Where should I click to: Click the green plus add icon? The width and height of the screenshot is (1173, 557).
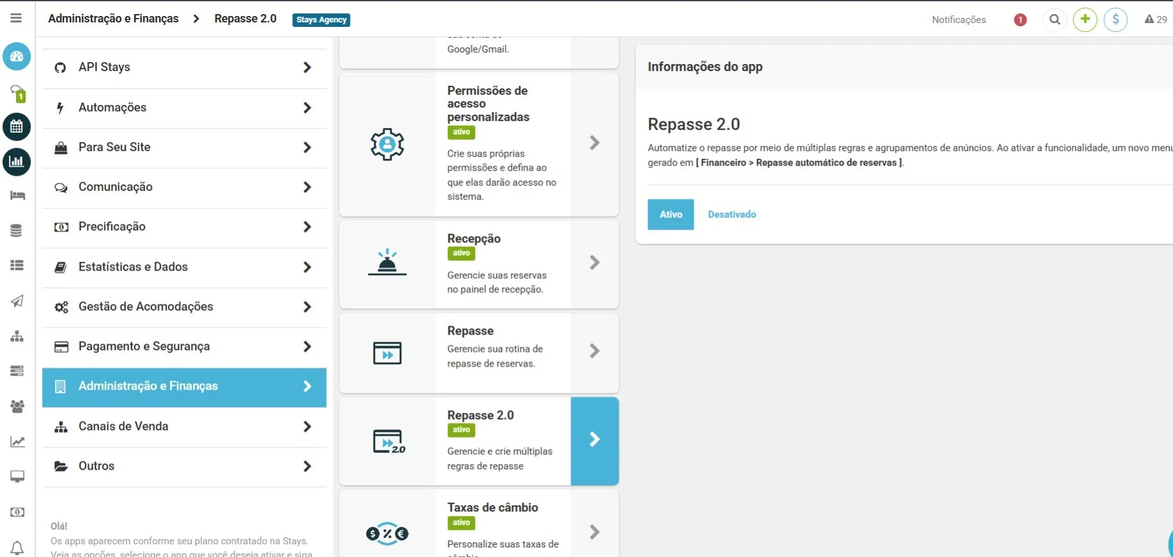(x=1085, y=19)
